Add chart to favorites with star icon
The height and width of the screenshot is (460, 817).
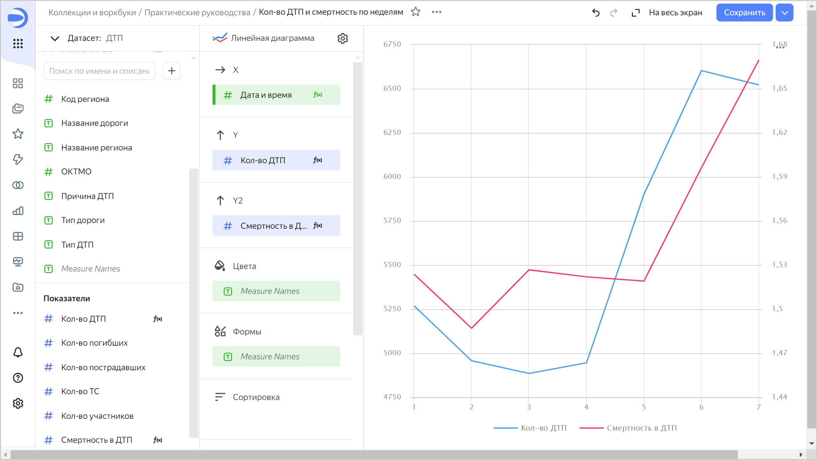pyautogui.click(x=416, y=12)
